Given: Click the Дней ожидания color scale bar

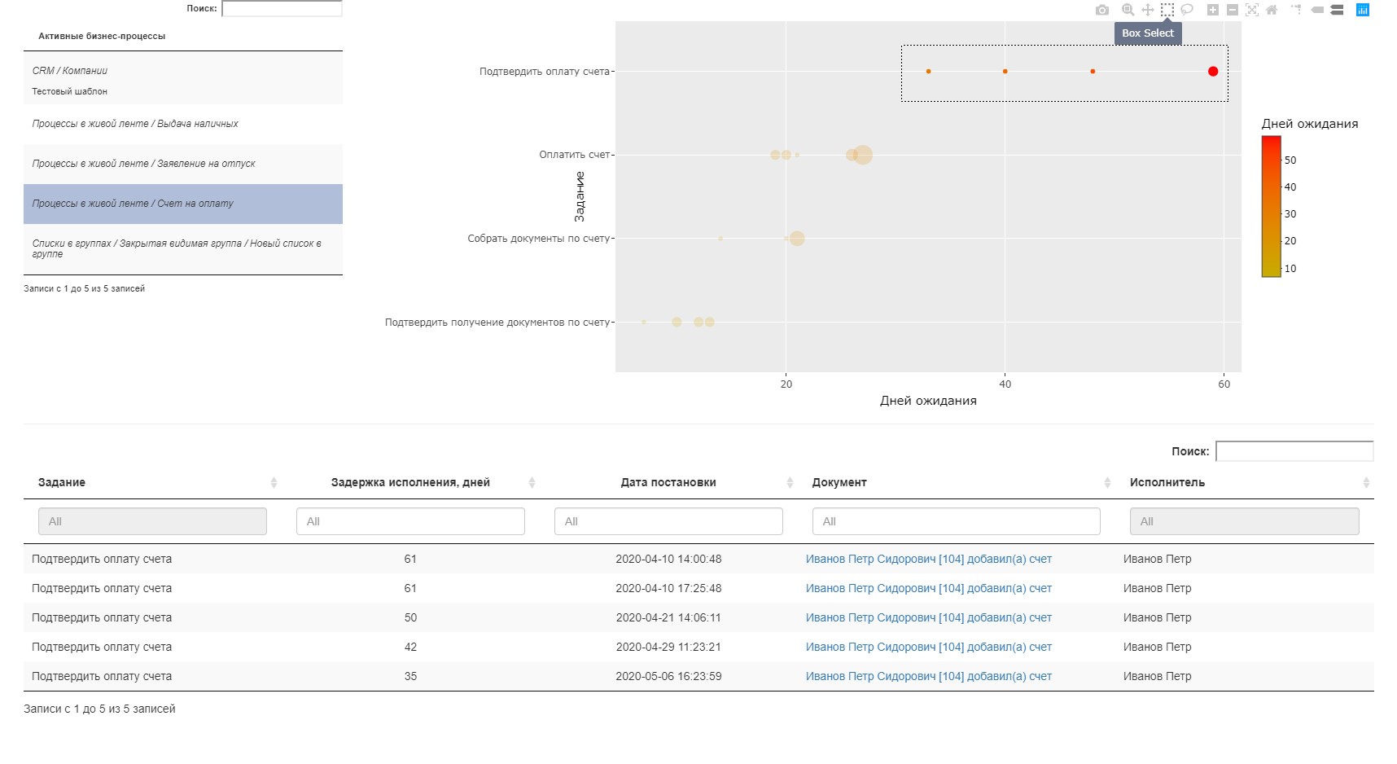Looking at the screenshot, I should pos(1271,207).
